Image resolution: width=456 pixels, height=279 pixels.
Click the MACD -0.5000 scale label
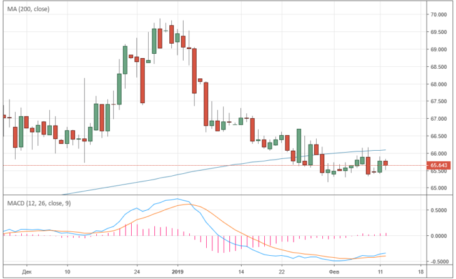point(439,261)
